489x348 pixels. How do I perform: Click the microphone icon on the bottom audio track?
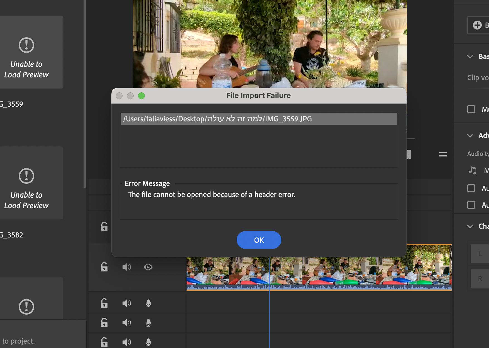pos(148,342)
